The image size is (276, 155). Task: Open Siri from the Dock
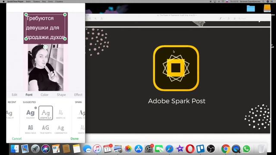46,149
